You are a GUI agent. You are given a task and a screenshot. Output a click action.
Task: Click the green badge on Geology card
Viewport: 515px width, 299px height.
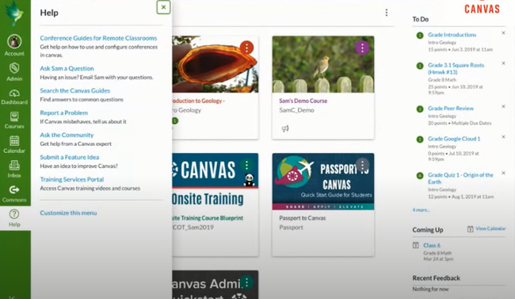pyautogui.click(x=175, y=121)
